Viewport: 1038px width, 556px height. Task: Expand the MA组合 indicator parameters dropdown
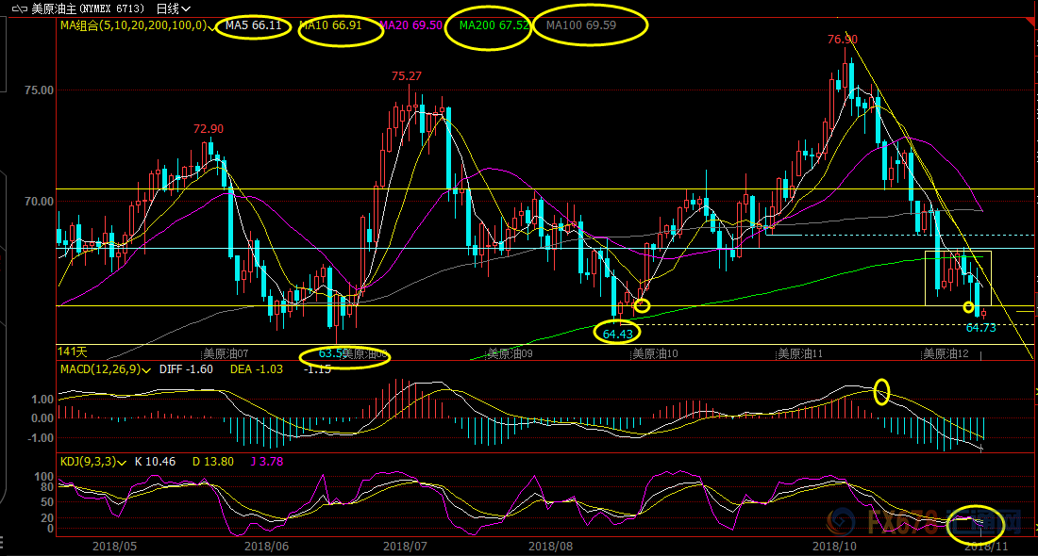pos(211,26)
